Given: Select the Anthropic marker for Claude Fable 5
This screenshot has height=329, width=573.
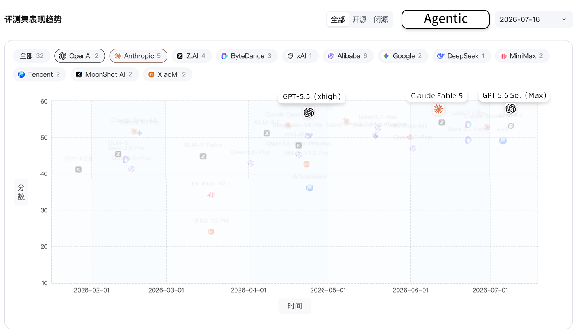Looking at the screenshot, I should point(438,109).
